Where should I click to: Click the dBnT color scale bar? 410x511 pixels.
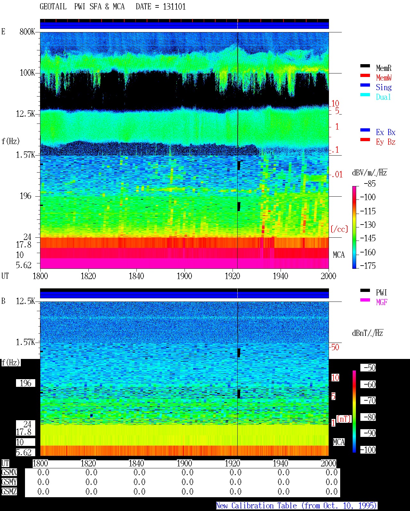click(354, 412)
